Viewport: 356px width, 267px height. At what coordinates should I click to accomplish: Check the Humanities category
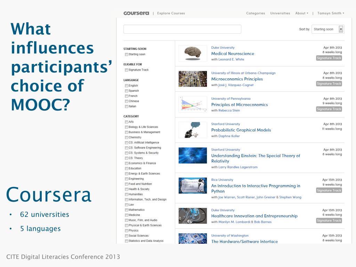point(126,194)
